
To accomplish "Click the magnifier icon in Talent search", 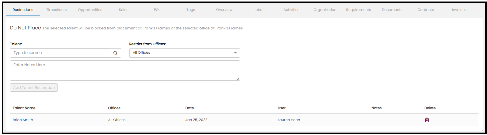I will click(115, 53).
